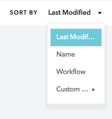Click the Last Modified dropdown value
The image size is (112, 119).
[69, 12]
